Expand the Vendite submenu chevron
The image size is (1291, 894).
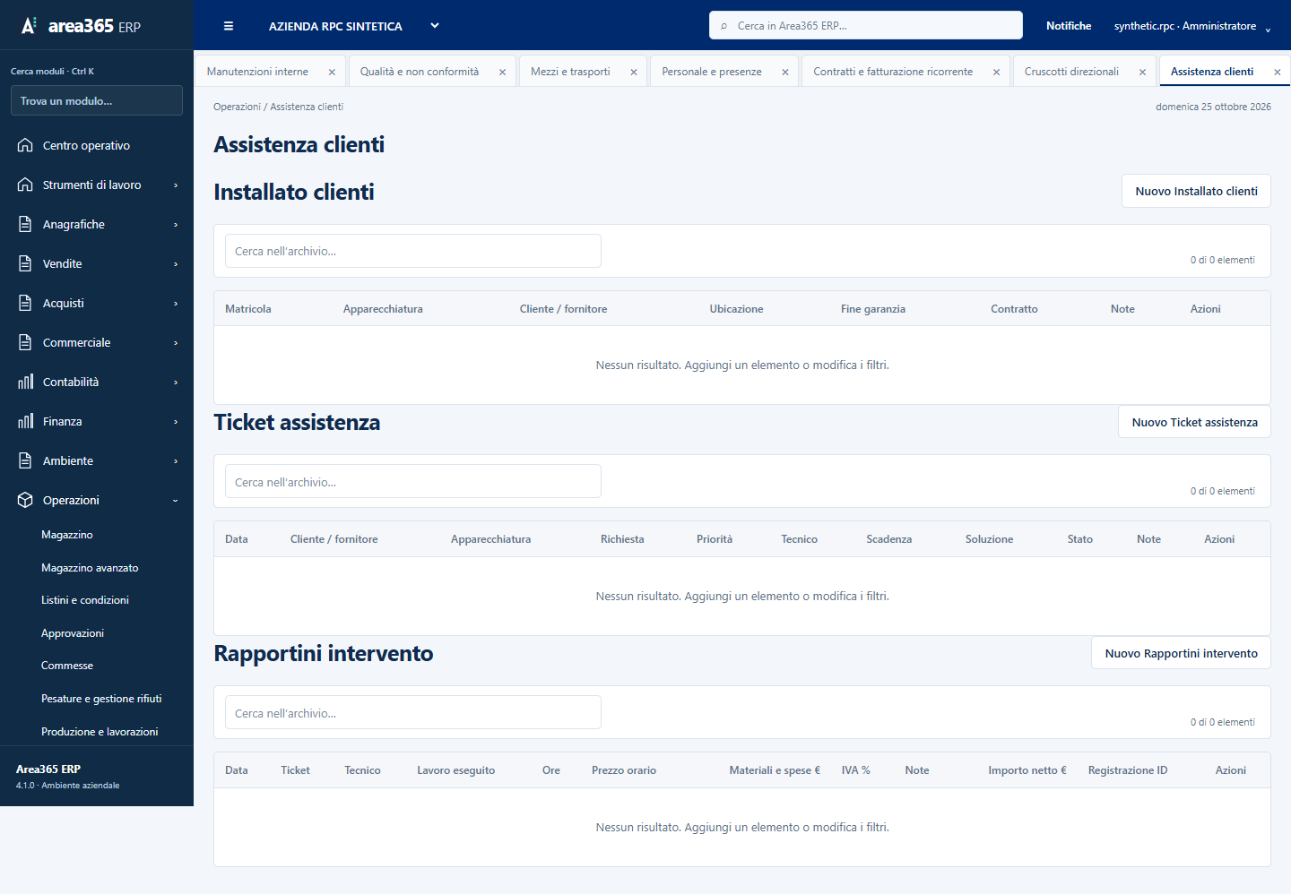click(176, 264)
